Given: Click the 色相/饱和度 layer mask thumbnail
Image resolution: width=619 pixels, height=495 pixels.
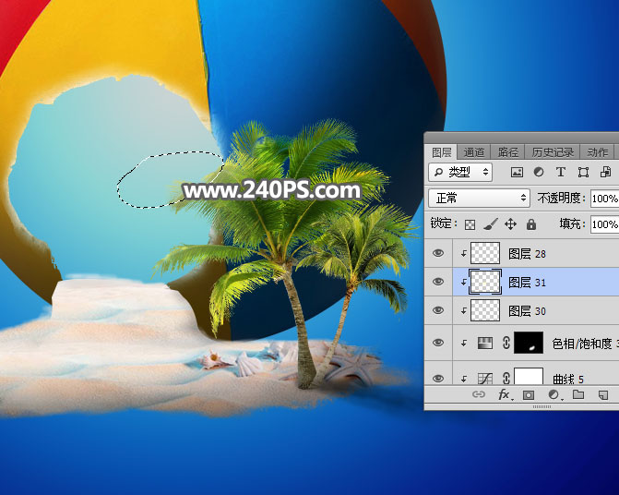Looking at the screenshot, I should (x=529, y=343).
